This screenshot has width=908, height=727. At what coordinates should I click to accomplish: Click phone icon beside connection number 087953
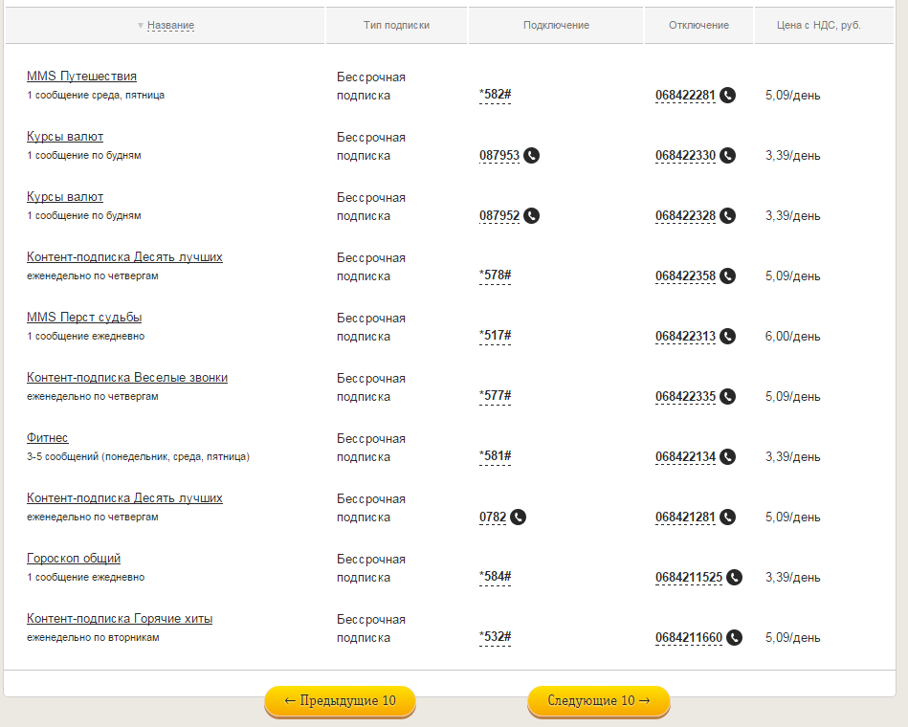click(531, 155)
